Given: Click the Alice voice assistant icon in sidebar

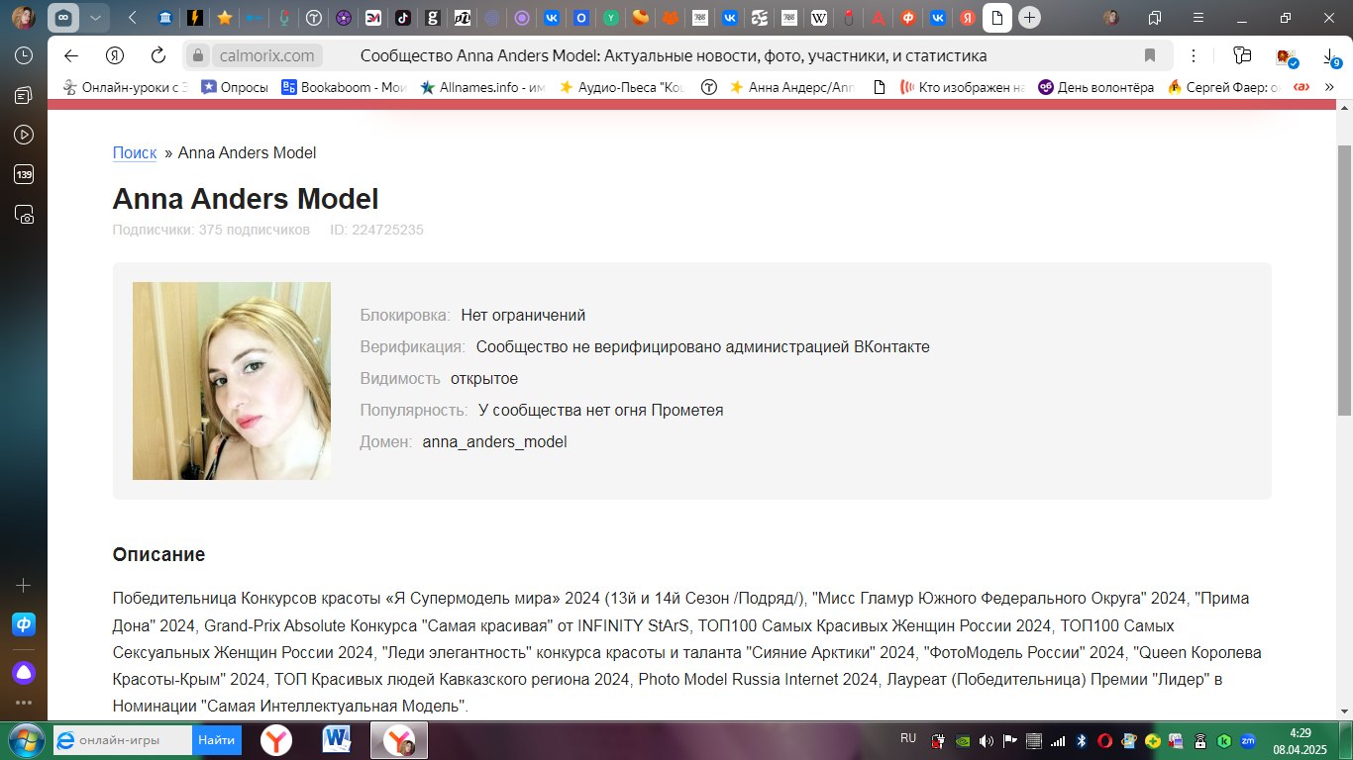Looking at the screenshot, I should 24,673.
